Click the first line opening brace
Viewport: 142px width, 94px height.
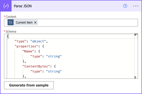point(8,36)
